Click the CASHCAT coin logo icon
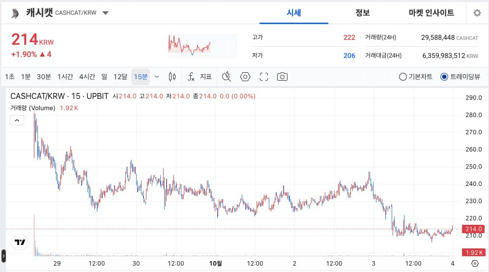Screen dimensions: 489x272 point(15,13)
